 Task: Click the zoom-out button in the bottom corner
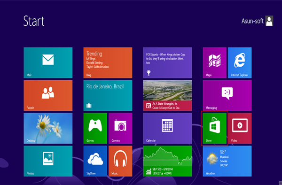280,183
